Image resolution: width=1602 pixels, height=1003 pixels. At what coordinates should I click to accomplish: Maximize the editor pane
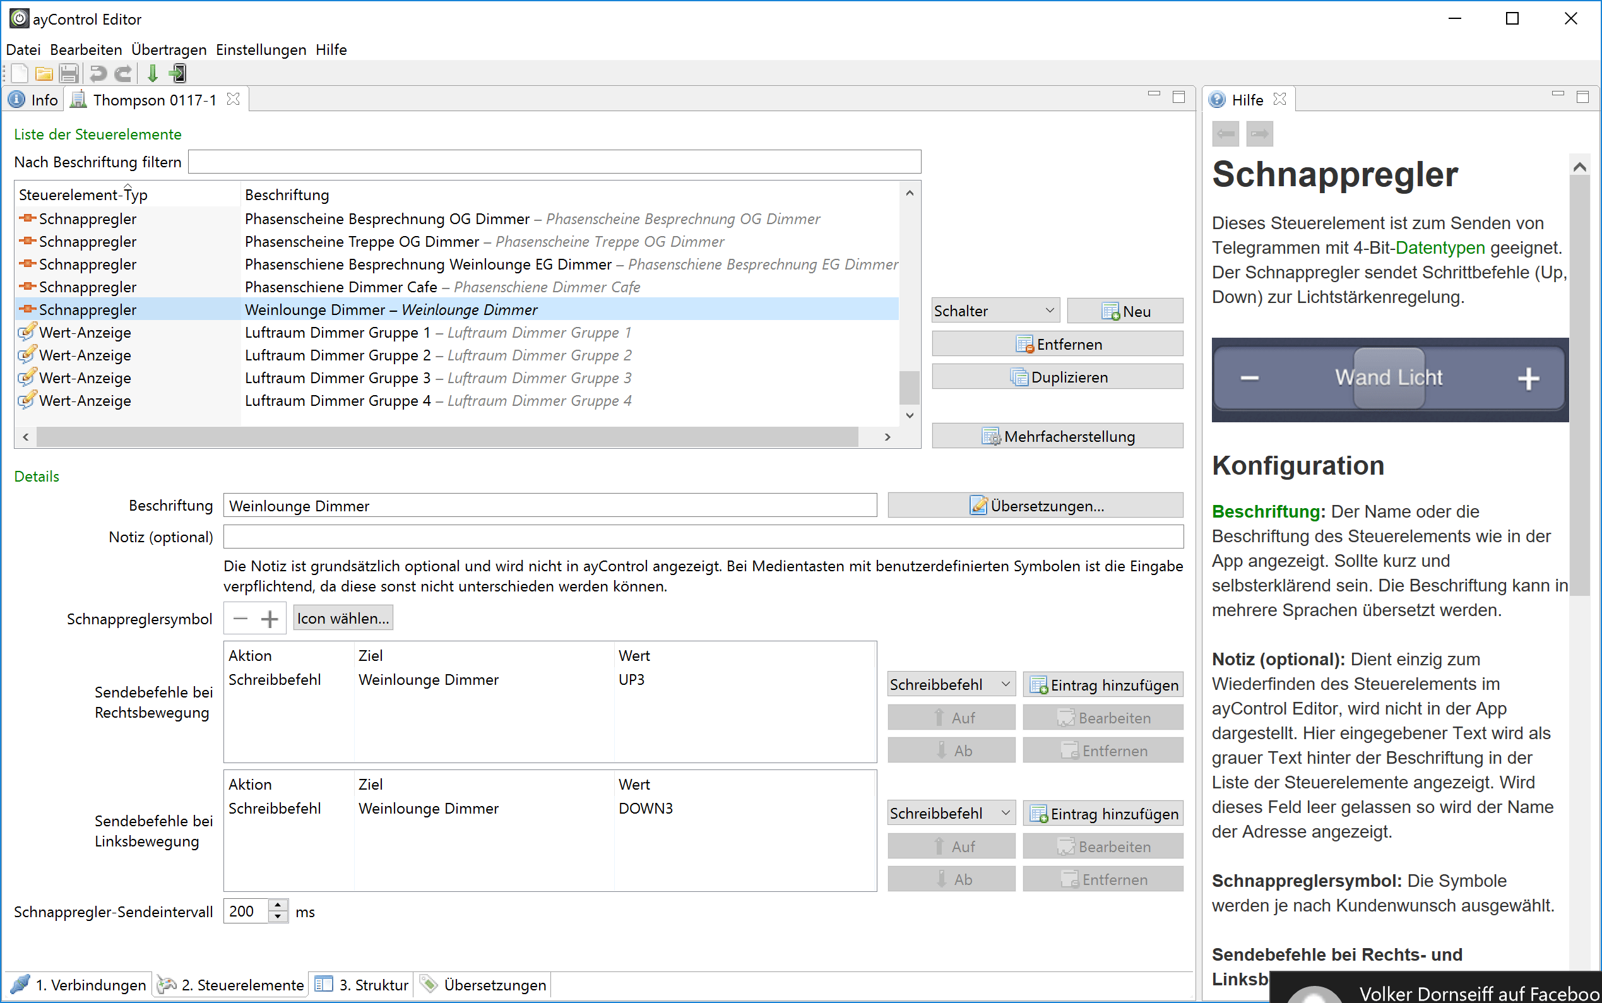coord(1179,97)
